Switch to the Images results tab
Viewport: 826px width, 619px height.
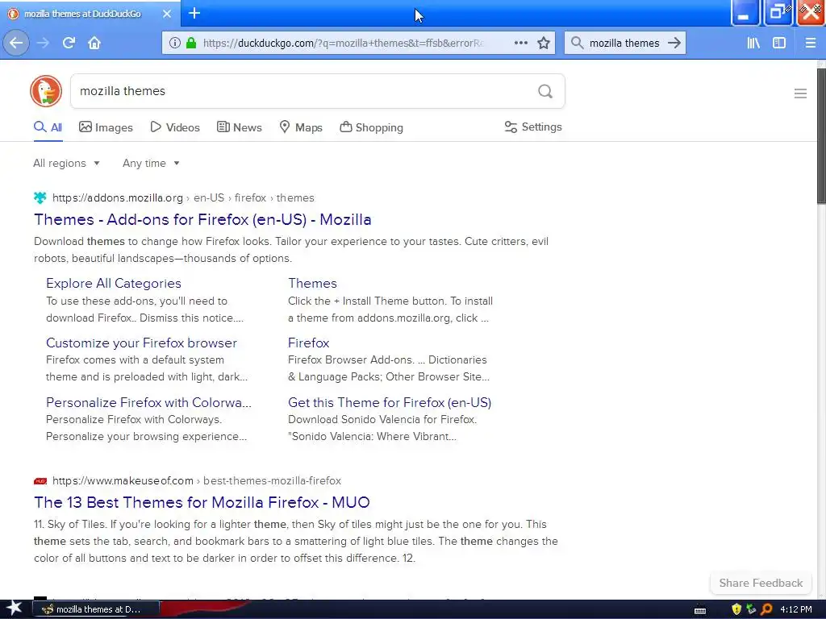click(x=106, y=127)
